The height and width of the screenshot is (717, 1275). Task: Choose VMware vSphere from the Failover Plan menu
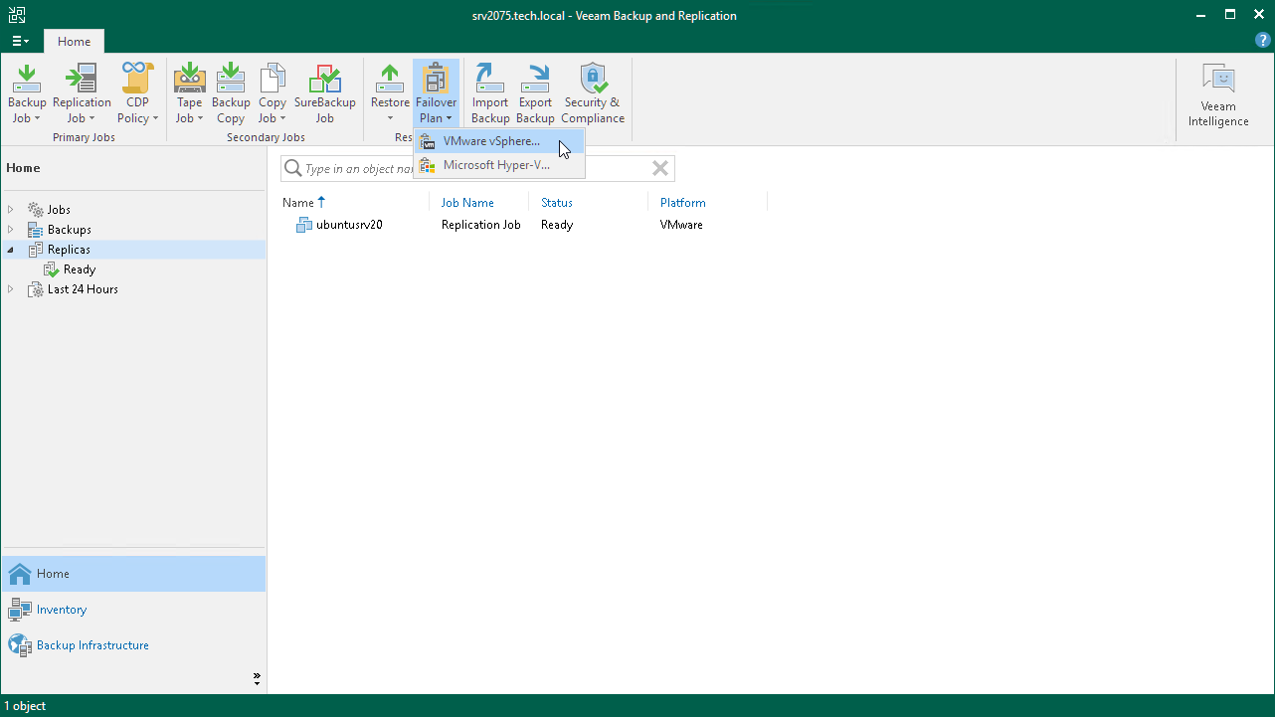tap(499, 141)
